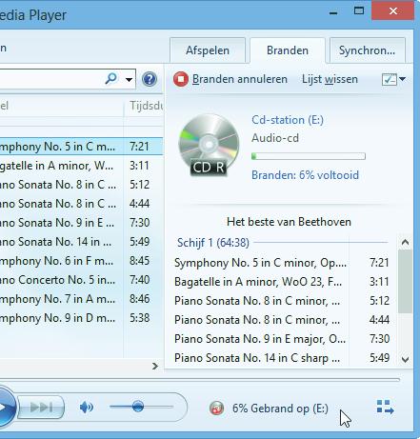Select library Symphony No. 9 in D row

(81, 318)
